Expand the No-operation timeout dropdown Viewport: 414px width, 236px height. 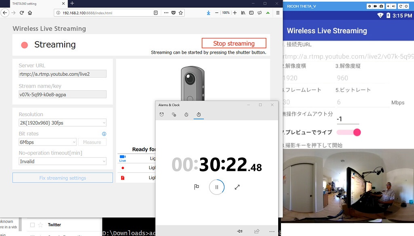(x=62, y=161)
